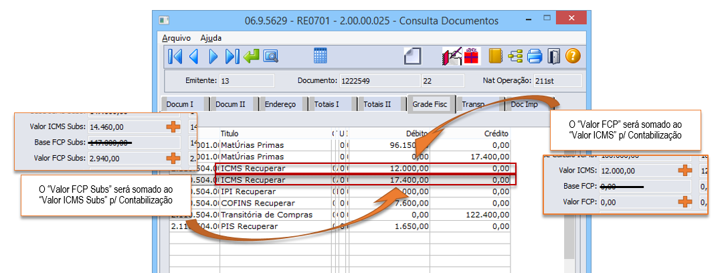Click the debit value 1.650,00
728x273 pixels.
coord(412,227)
